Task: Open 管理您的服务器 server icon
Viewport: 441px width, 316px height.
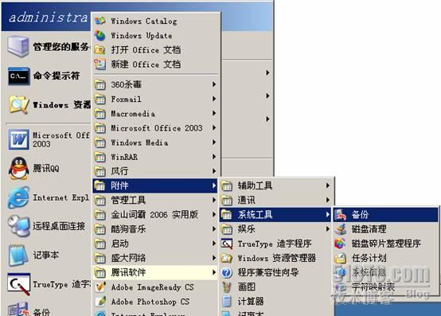Action: [18, 47]
